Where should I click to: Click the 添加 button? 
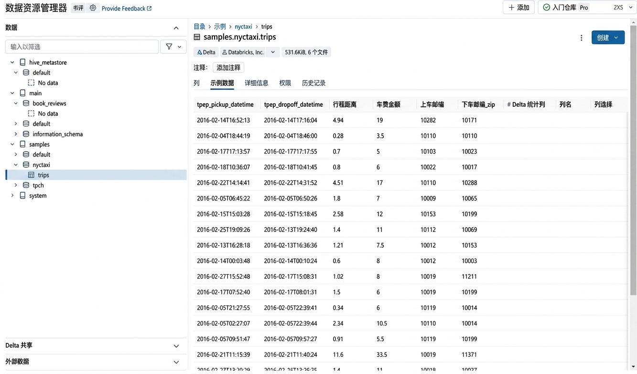[518, 8]
